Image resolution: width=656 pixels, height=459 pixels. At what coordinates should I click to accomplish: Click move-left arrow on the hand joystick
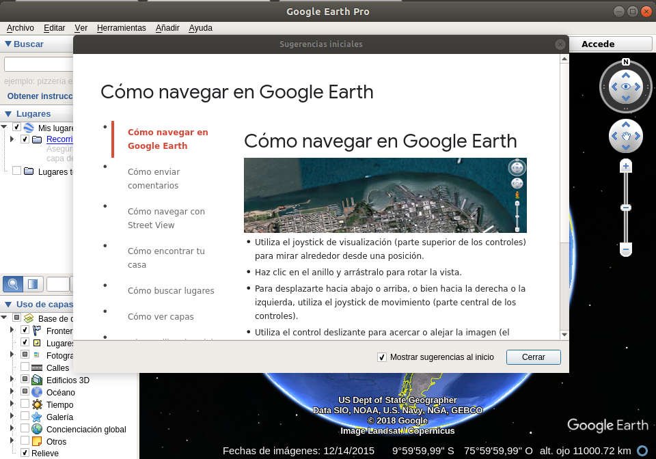614,136
